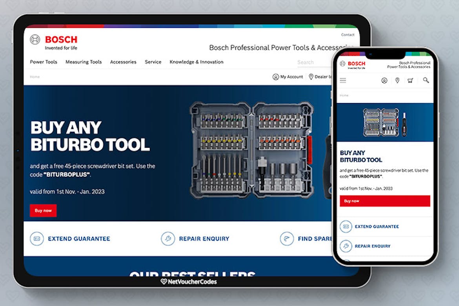Image resolution: width=459 pixels, height=306 pixels.
Task: Click the Buy now button on the tablet
Action: point(43,210)
